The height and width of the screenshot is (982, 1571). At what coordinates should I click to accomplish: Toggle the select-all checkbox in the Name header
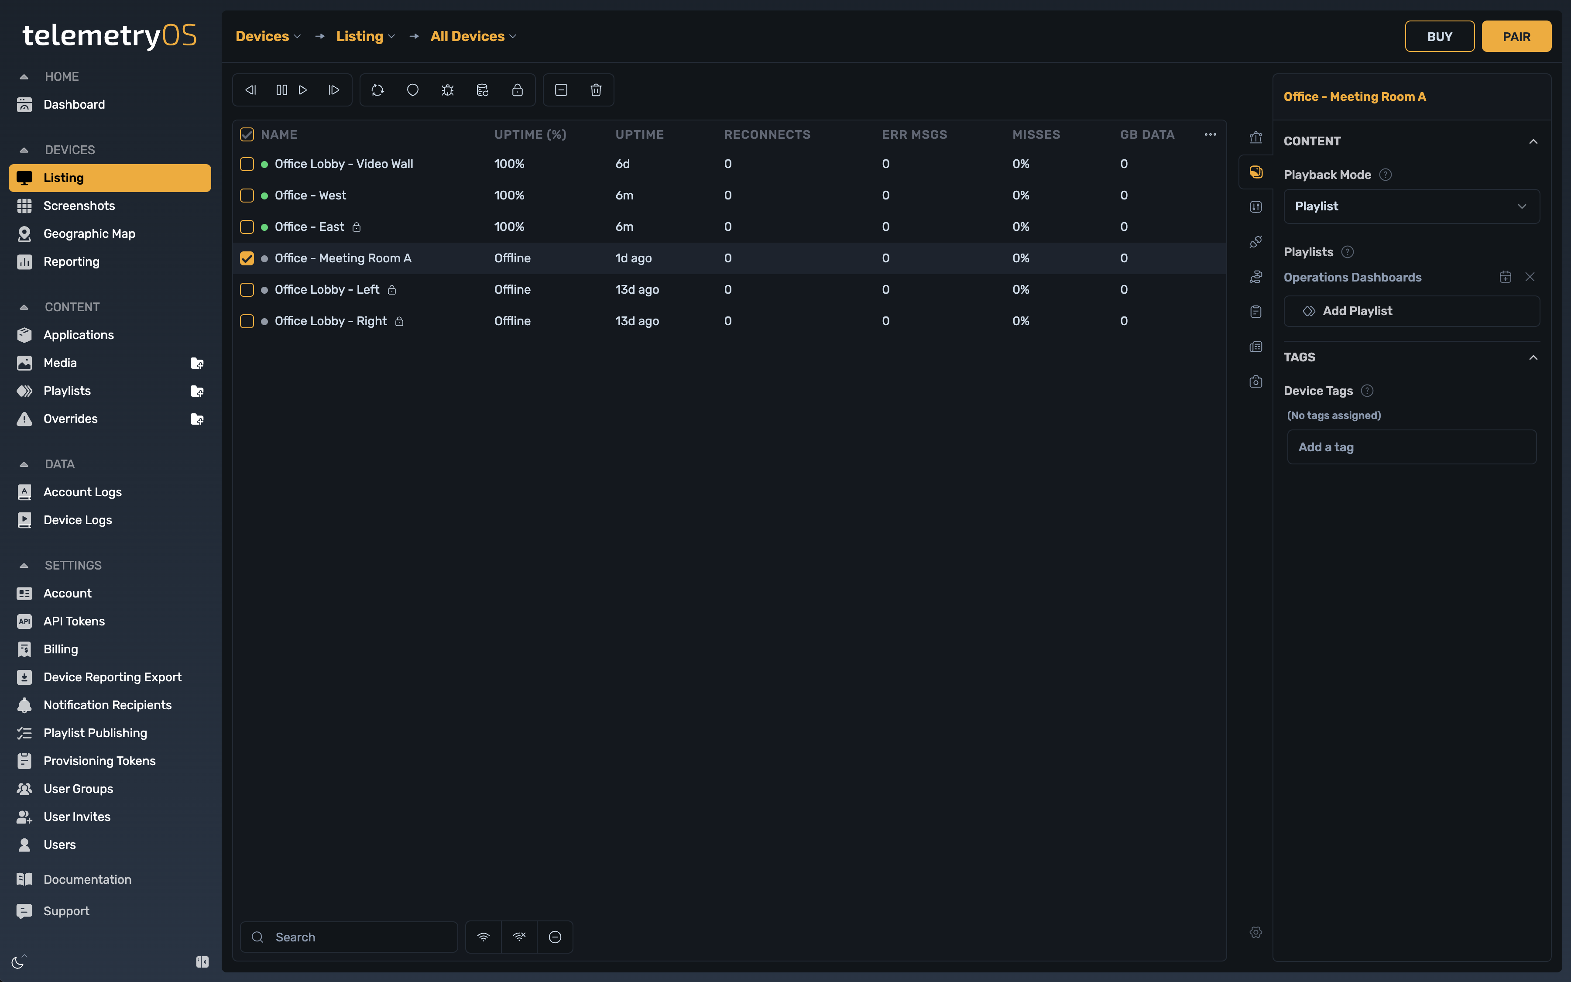click(247, 134)
